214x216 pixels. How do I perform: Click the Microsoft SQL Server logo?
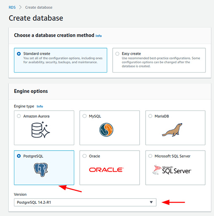point(172,170)
